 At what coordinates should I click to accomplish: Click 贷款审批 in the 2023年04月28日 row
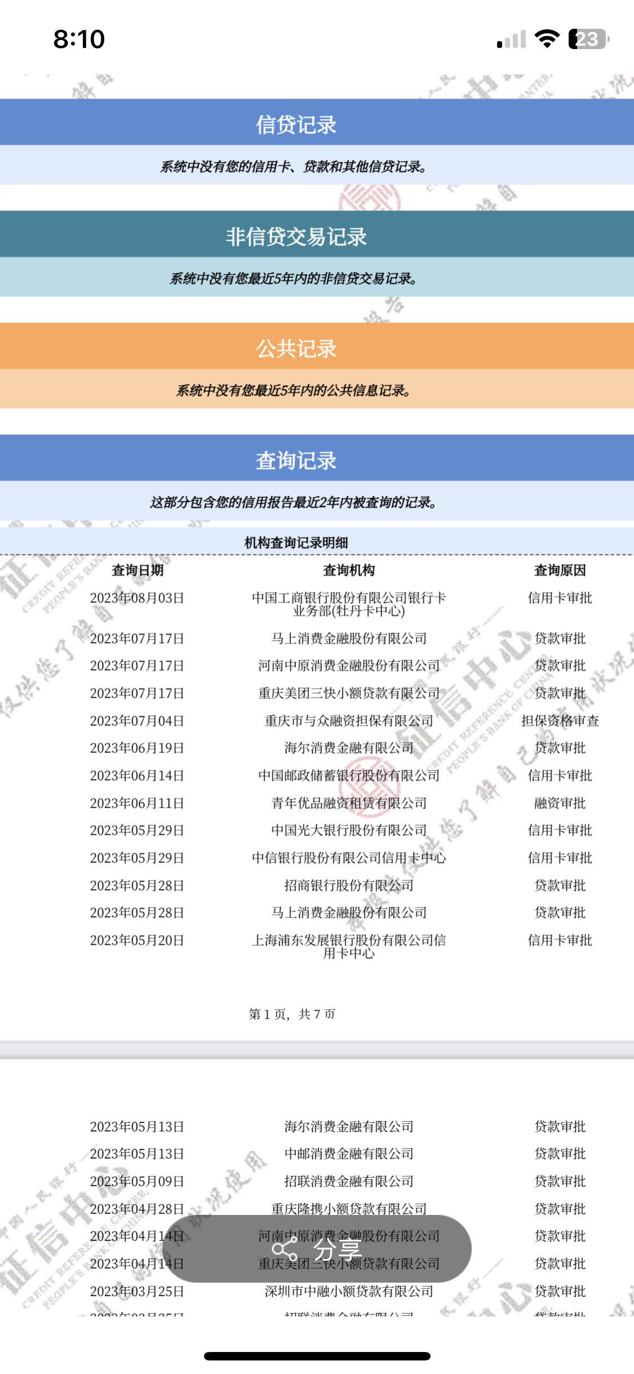tap(560, 1209)
